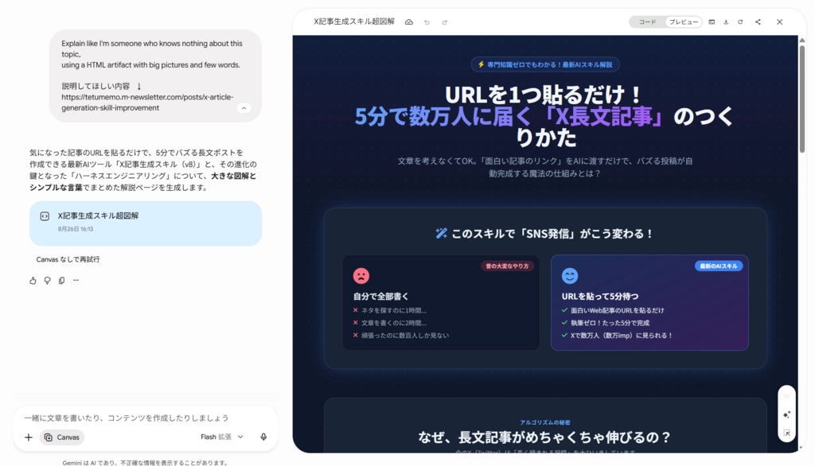
Task: Click the sparkle AI edit icon
Action: pyautogui.click(x=786, y=414)
